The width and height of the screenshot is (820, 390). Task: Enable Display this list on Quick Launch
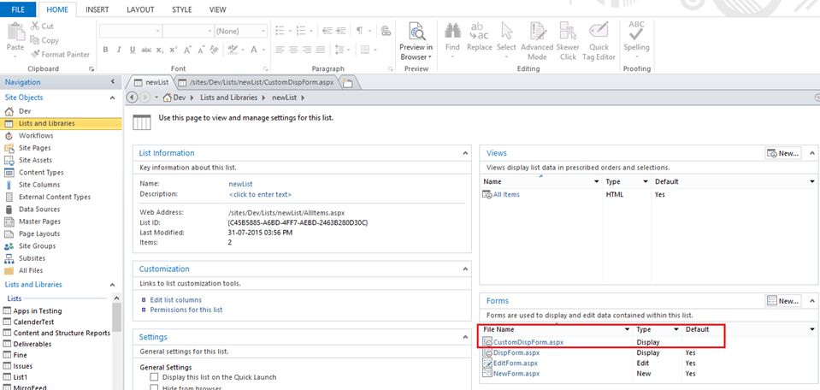pyautogui.click(x=154, y=377)
